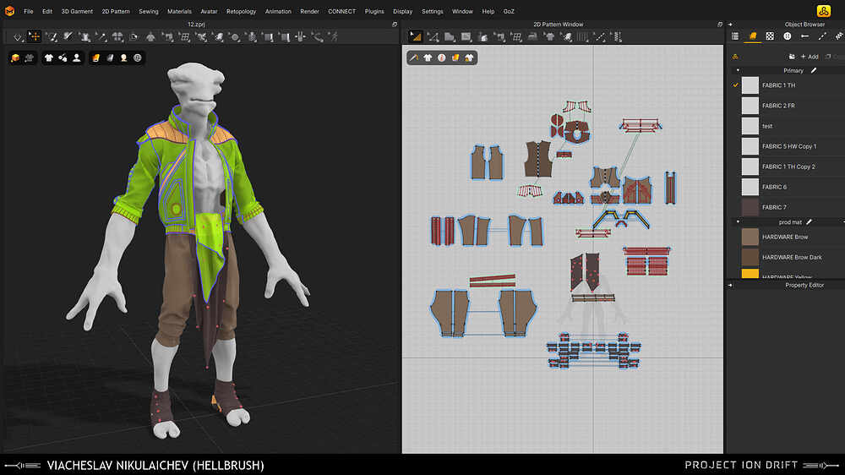Image resolution: width=845 pixels, height=475 pixels.
Task: Select the FABRIC 5 HW Copy 1 item
Action: pos(788,146)
